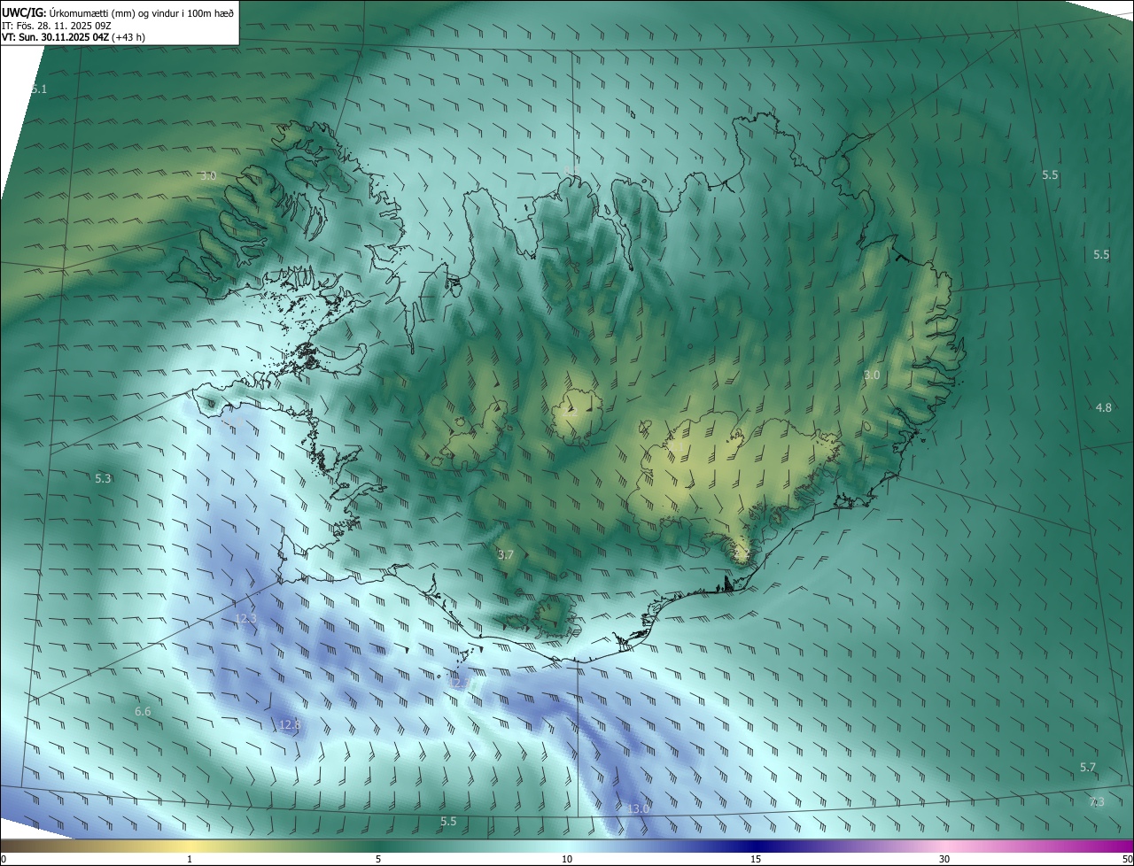The width and height of the screenshot is (1134, 866).
Task: Click the "0" tick label on the colour scale
Action: pyautogui.click(x=4, y=859)
